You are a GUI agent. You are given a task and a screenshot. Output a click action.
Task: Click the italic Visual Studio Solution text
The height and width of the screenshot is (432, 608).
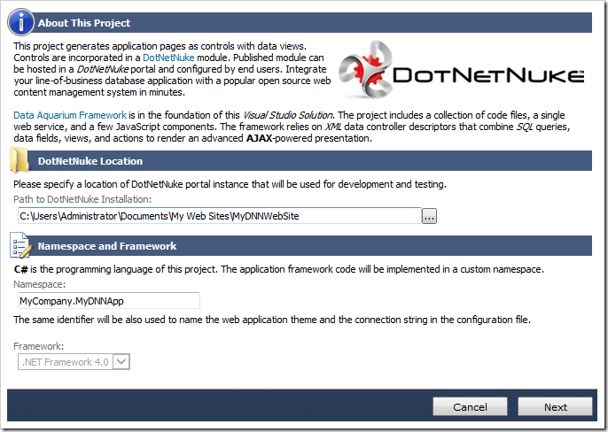point(288,115)
